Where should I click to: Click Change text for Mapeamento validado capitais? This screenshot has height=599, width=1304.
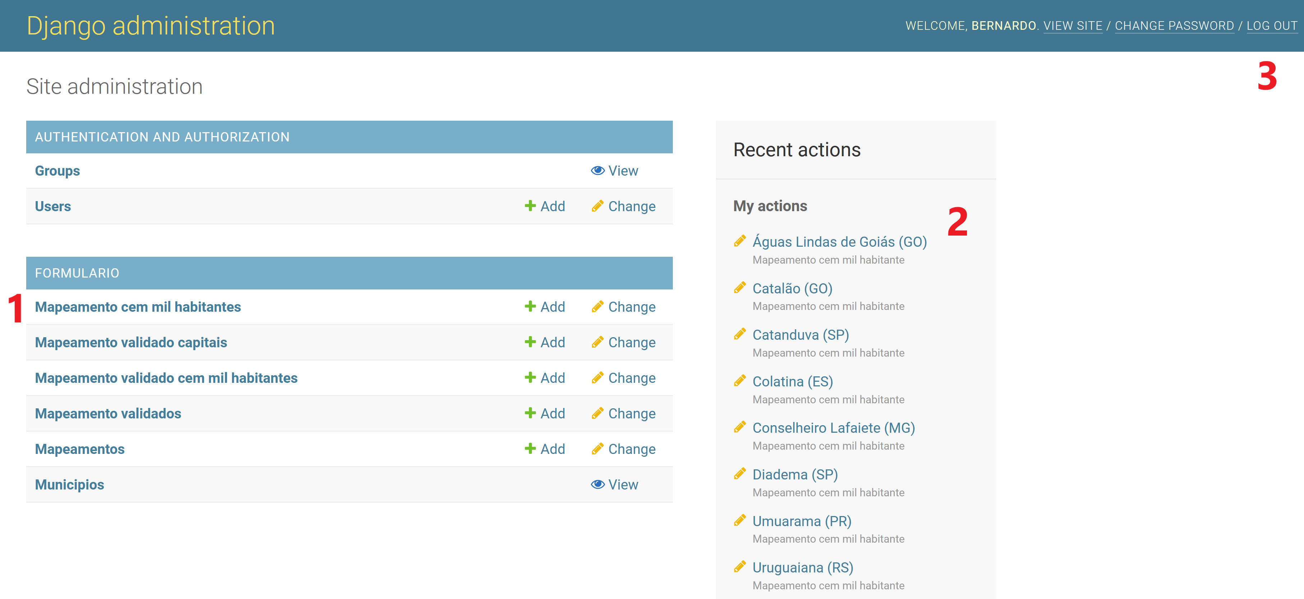coord(632,343)
